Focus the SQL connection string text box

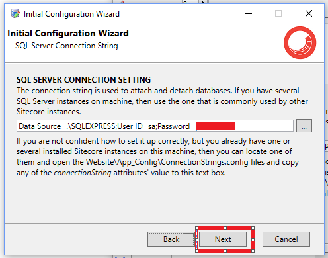pyautogui.click(x=155, y=126)
